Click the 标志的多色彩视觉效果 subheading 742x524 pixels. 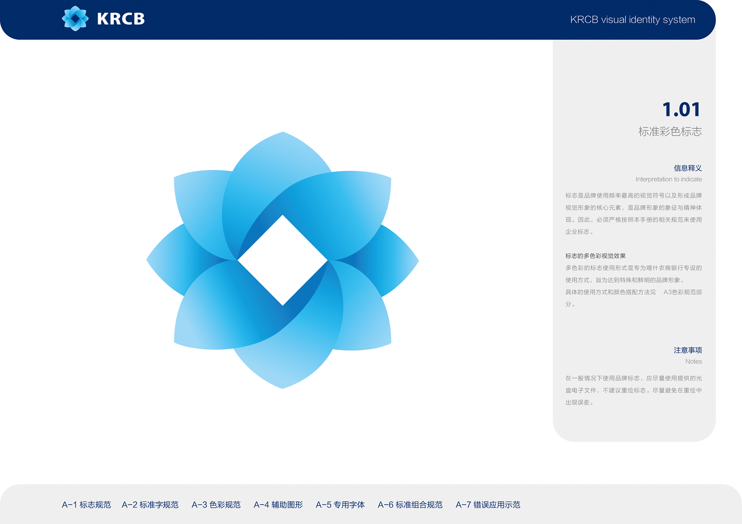click(x=596, y=256)
